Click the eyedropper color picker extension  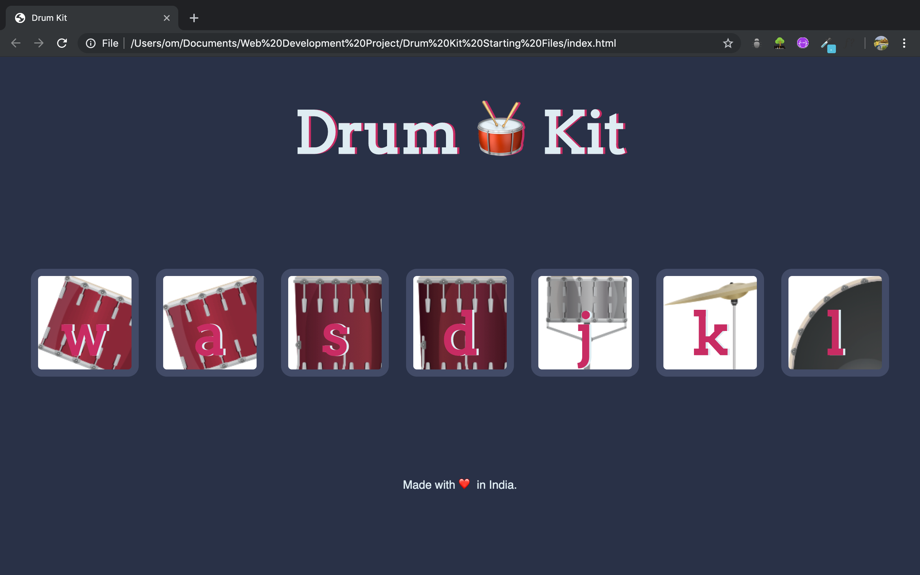click(x=827, y=44)
